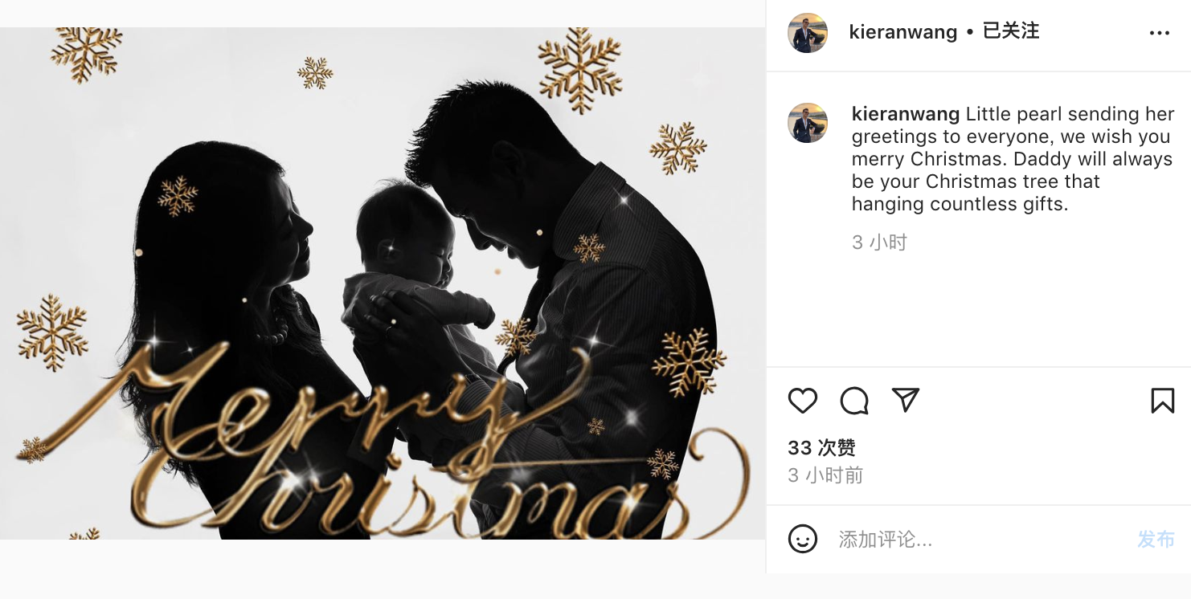The image size is (1191, 599).
Task: Open comments via the speech bubble icon
Action: pos(854,400)
